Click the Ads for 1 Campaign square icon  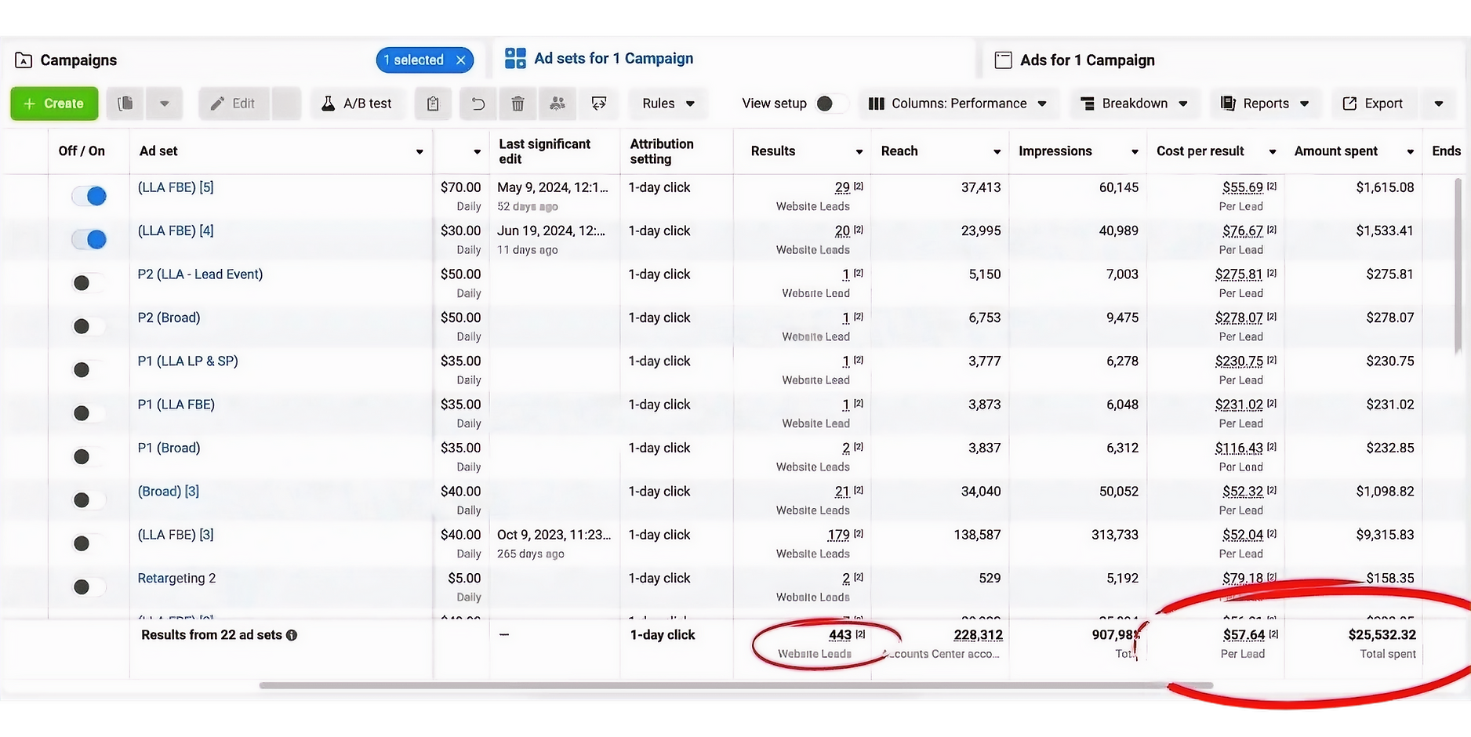pos(1003,60)
